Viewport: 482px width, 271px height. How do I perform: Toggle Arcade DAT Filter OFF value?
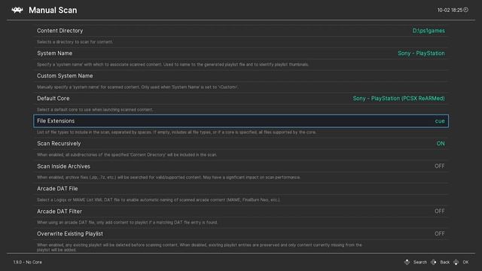(x=440, y=211)
